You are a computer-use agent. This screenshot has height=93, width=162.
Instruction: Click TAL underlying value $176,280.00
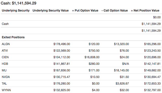(x=62, y=83)
